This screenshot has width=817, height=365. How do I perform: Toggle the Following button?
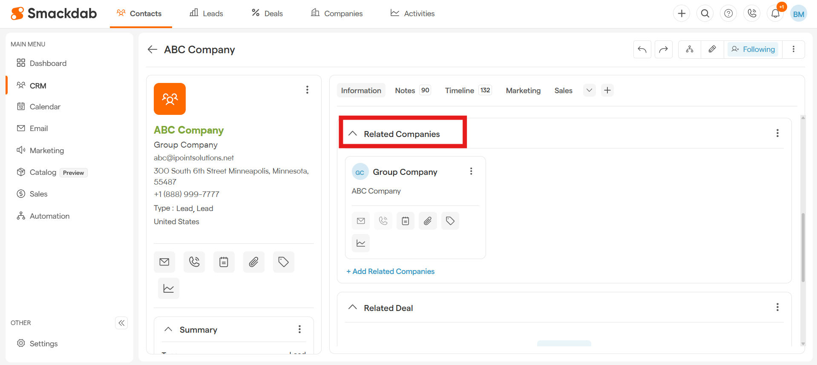(x=753, y=49)
